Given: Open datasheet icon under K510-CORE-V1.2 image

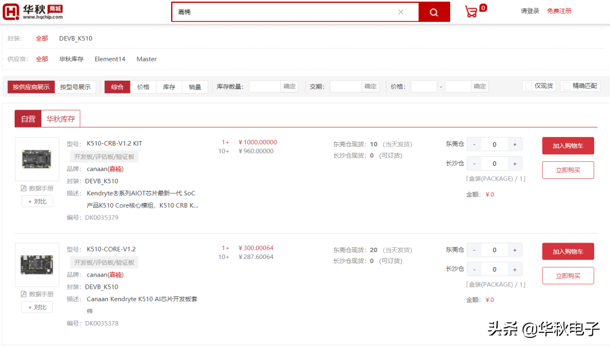Looking at the screenshot, I should coord(37,294).
